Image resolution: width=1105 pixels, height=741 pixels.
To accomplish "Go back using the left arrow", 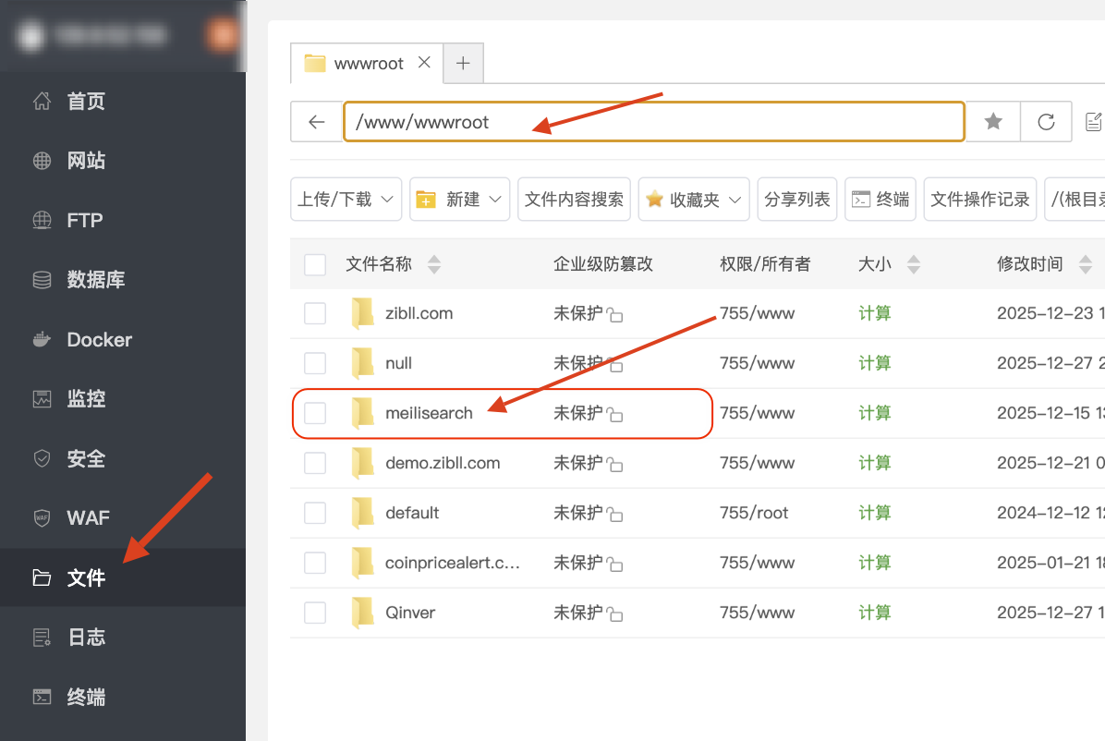I will point(317,121).
